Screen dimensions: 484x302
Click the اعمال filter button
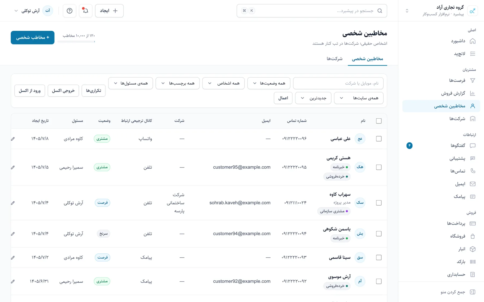[x=283, y=98]
